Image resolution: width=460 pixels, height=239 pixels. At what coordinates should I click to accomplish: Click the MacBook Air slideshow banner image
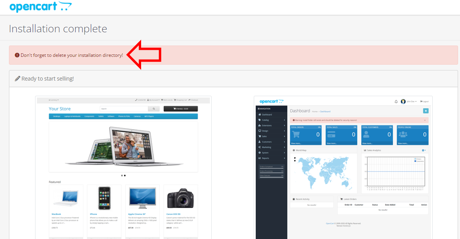(x=123, y=146)
